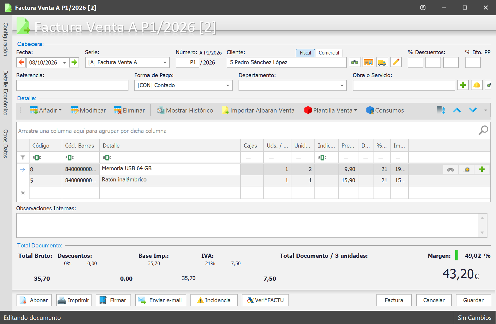Click the pencil edit client icon
Screen dimensions: 496x324
click(x=396, y=62)
